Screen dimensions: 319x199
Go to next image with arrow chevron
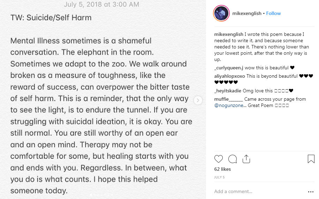(198, 100)
